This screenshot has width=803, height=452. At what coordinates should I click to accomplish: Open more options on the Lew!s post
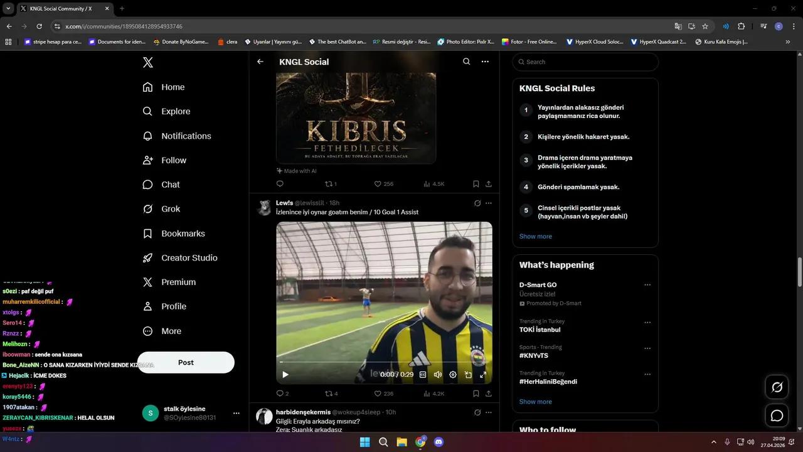coord(489,203)
